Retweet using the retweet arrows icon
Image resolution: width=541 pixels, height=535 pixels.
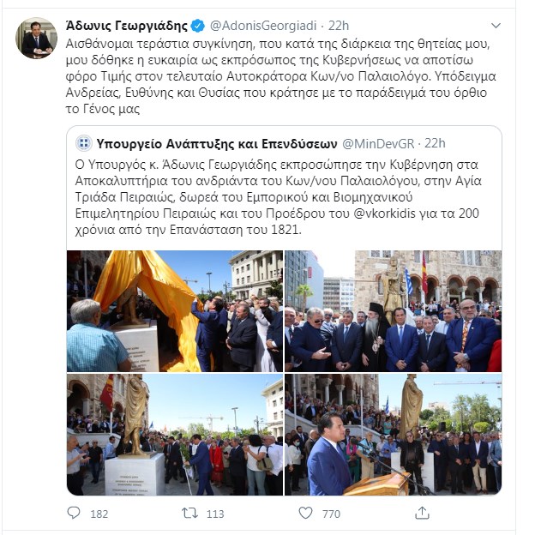(189, 513)
